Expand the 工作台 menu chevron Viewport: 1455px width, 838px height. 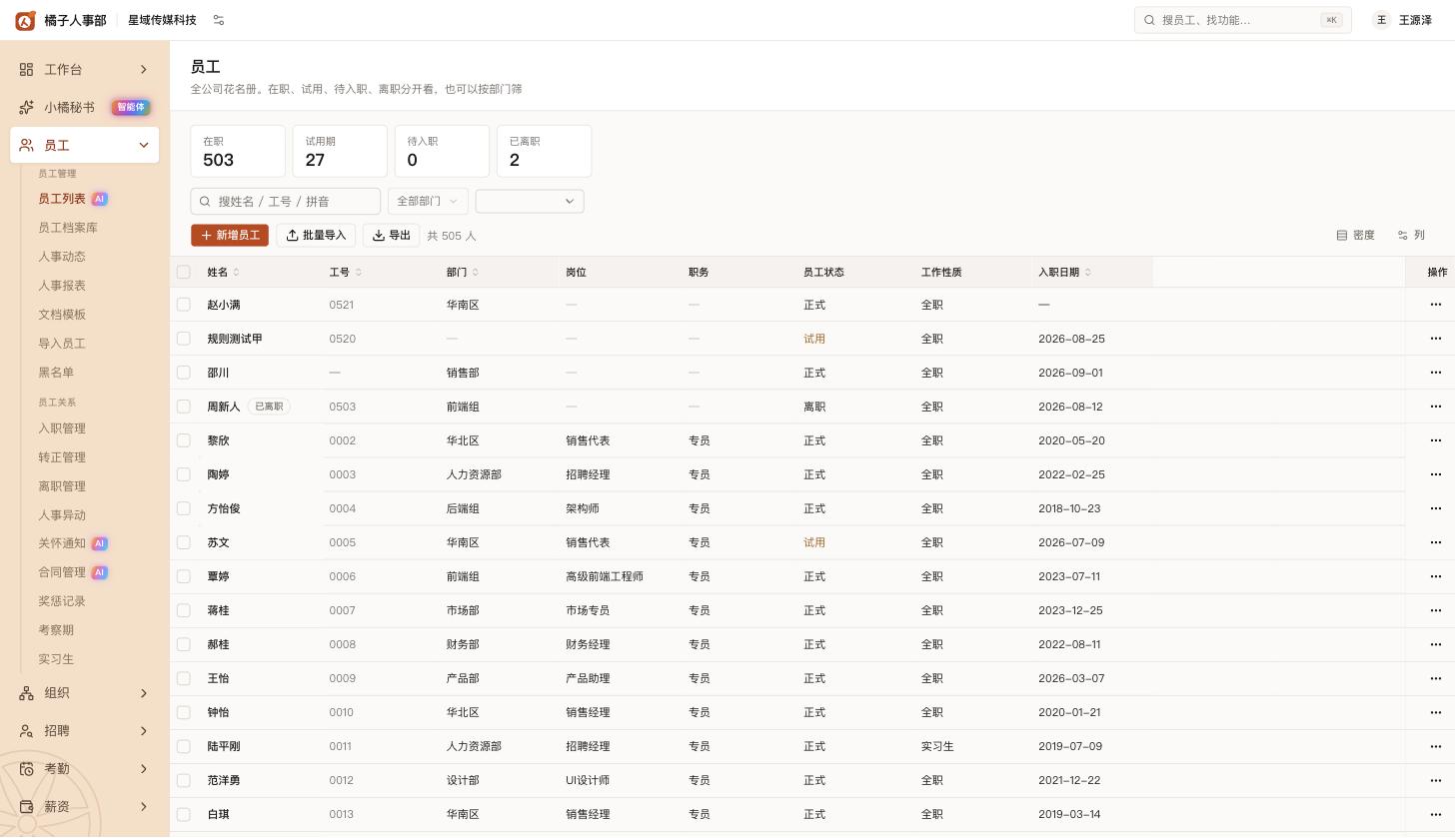pyautogui.click(x=143, y=70)
